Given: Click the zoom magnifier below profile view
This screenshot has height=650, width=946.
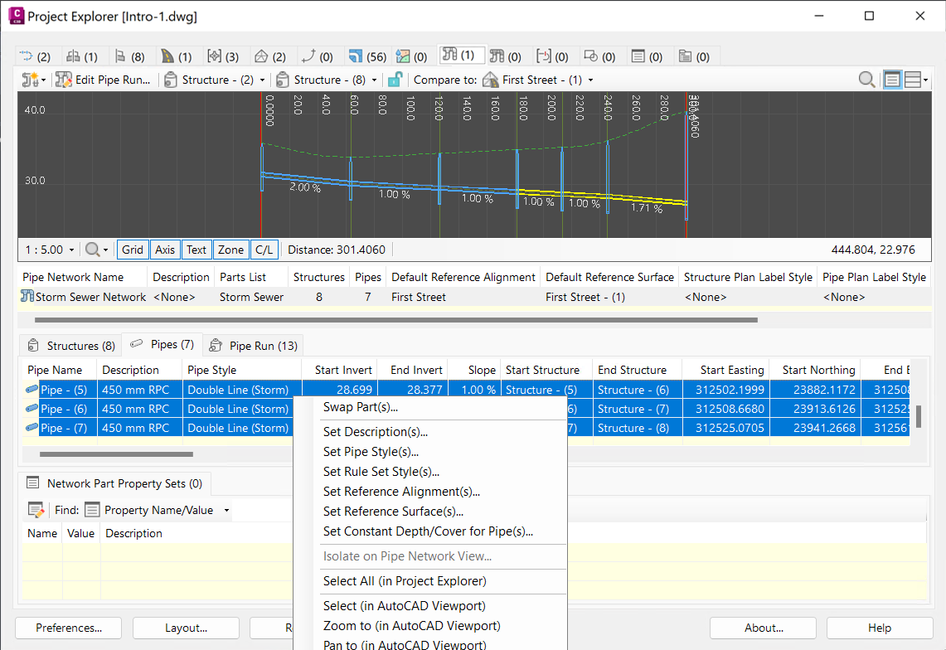Looking at the screenshot, I should [92, 250].
